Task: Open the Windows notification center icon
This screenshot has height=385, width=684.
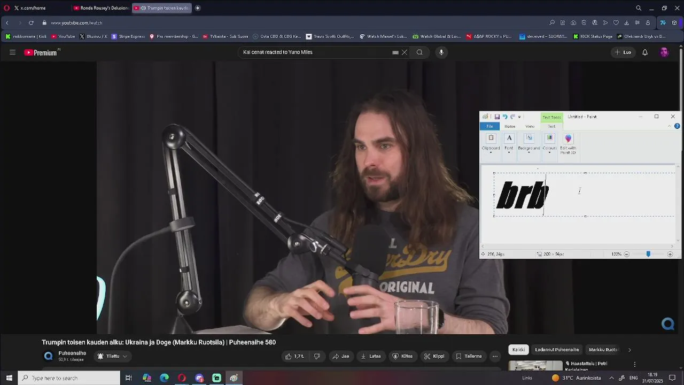Action: coord(673,378)
